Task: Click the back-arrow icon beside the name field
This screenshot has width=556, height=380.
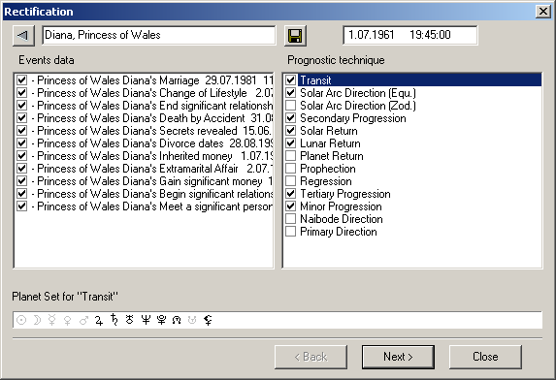Action: pyautogui.click(x=23, y=36)
